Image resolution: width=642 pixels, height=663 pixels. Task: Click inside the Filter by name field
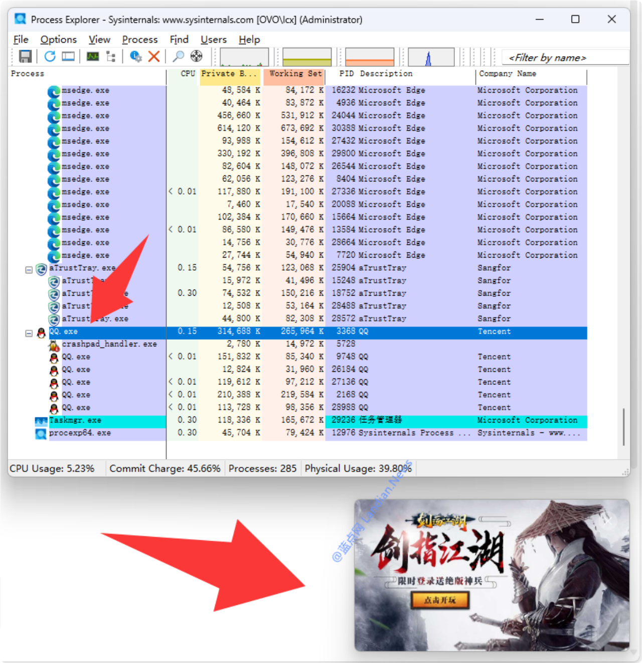pyautogui.click(x=564, y=58)
